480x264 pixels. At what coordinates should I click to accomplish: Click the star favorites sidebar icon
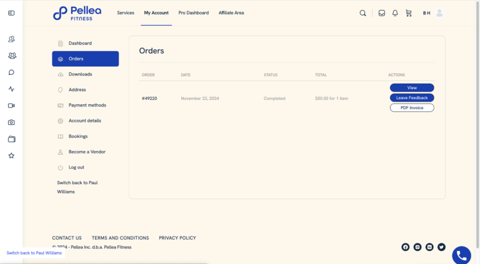pyautogui.click(x=11, y=155)
